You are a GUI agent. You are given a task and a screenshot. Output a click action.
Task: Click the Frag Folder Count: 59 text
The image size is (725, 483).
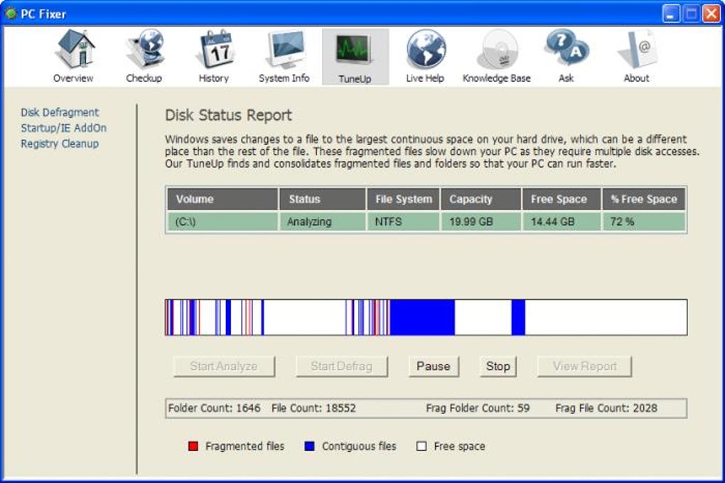[x=478, y=408]
